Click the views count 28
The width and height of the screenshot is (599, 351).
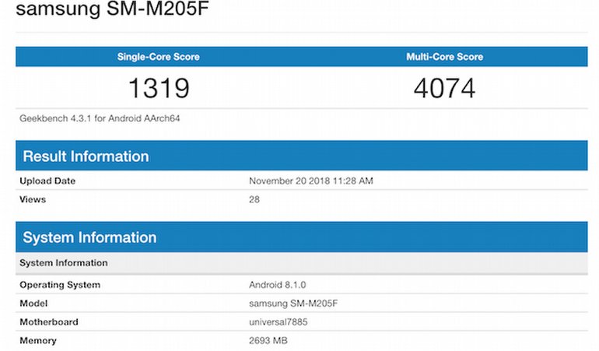pyautogui.click(x=254, y=199)
